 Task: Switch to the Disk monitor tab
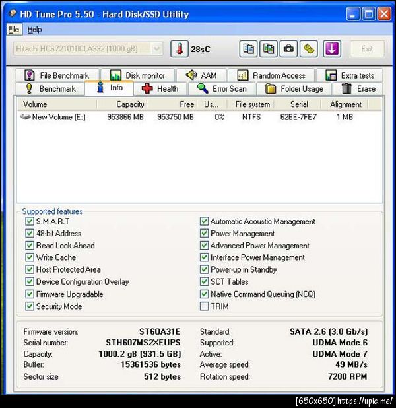coord(138,75)
